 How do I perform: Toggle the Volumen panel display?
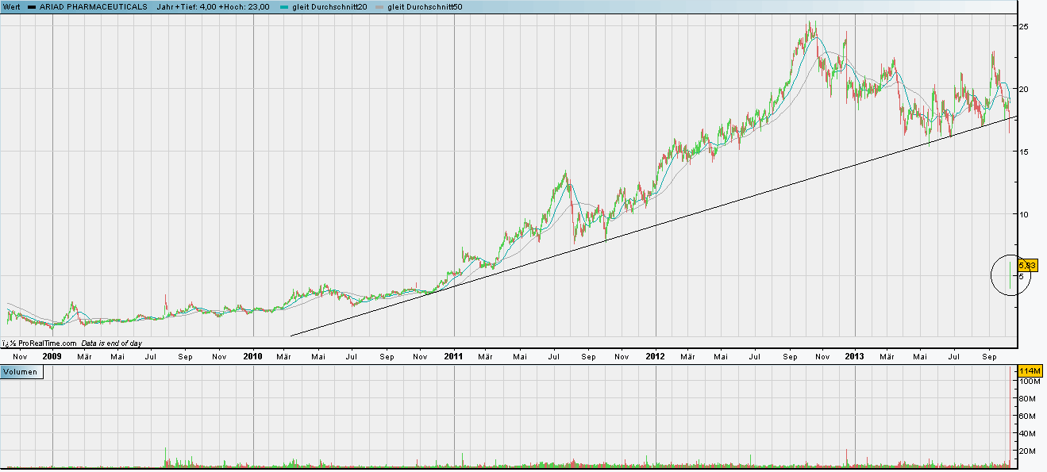pos(22,373)
